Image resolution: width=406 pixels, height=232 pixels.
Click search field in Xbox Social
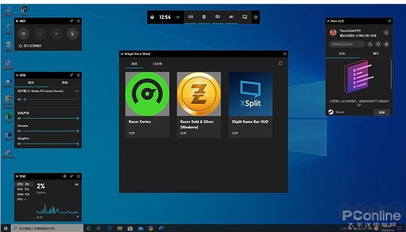coord(347,44)
